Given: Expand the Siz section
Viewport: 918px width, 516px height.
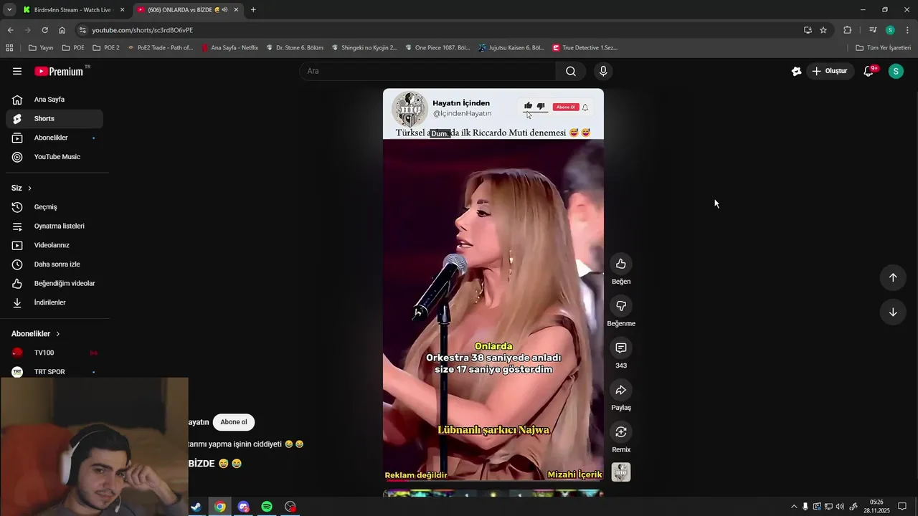Looking at the screenshot, I should [22, 188].
